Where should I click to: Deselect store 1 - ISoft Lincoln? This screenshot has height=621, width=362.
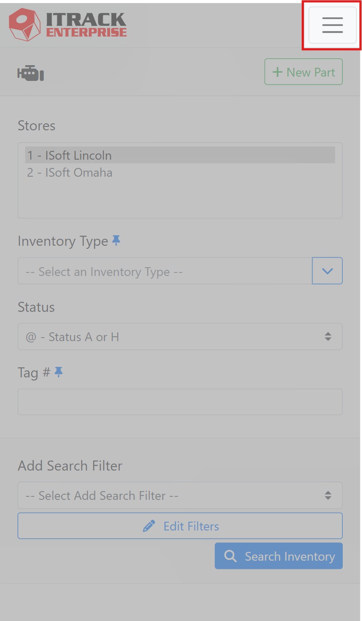[70, 155]
